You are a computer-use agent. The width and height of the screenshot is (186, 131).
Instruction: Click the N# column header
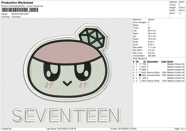(x=137, y=61)
